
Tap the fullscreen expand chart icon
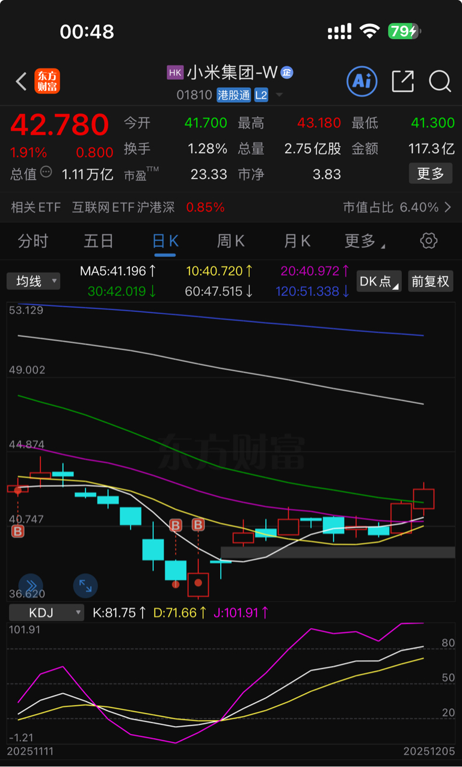[x=85, y=585]
